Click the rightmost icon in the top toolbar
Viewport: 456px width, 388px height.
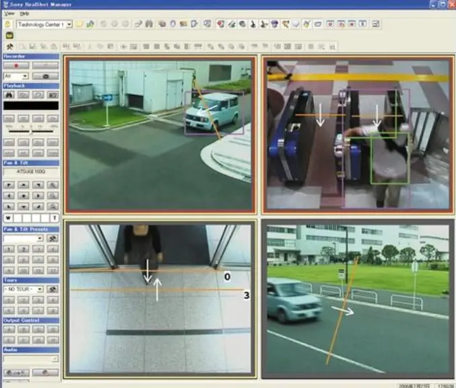coord(376,24)
